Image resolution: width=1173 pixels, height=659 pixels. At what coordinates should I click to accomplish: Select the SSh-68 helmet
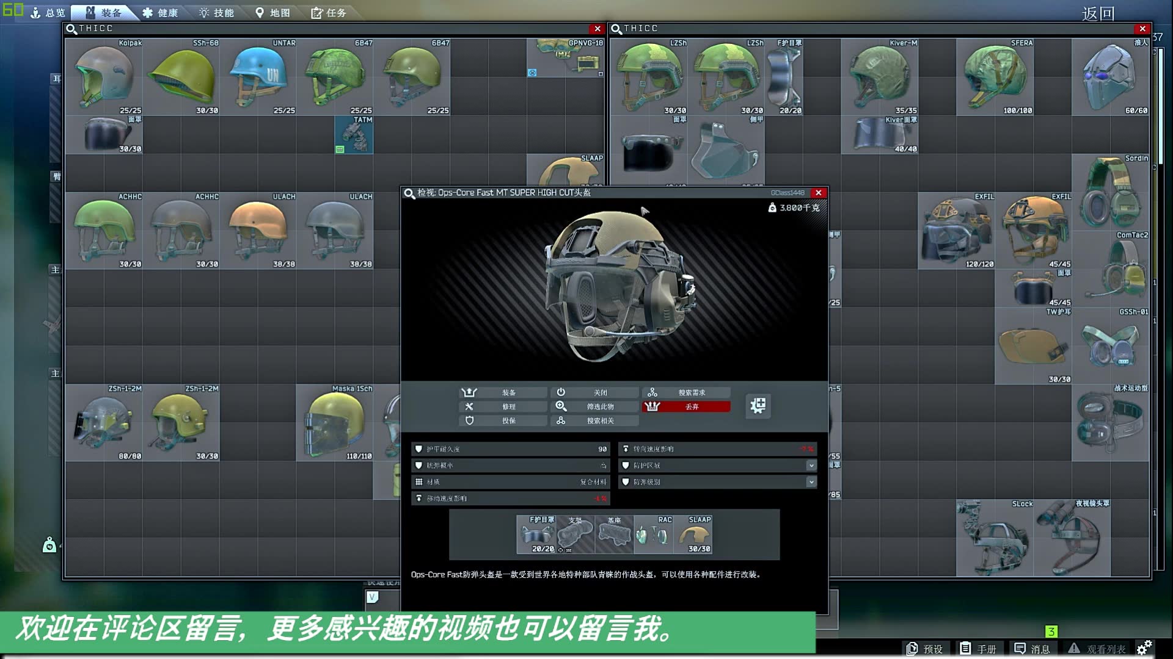(181, 77)
